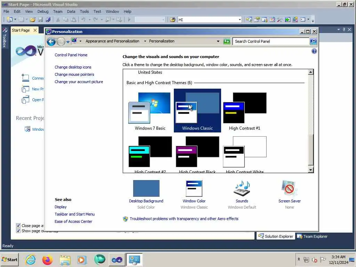Viewport: 356px width, 267px height.
Task: Click the Action Center flag tray icon
Action: [x=323, y=259]
